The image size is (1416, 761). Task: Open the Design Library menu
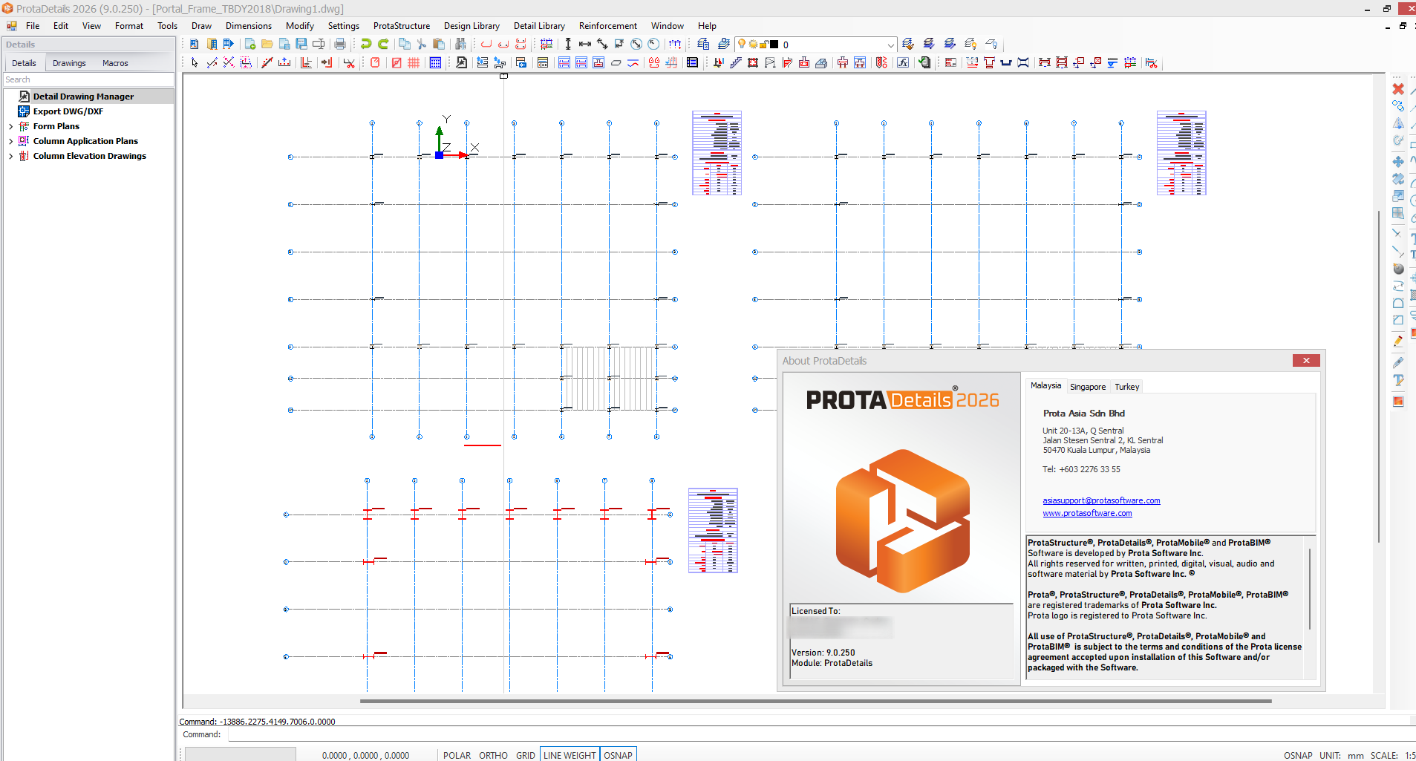(x=472, y=25)
